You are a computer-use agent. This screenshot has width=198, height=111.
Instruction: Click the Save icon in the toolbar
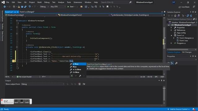(x=22, y=7)
